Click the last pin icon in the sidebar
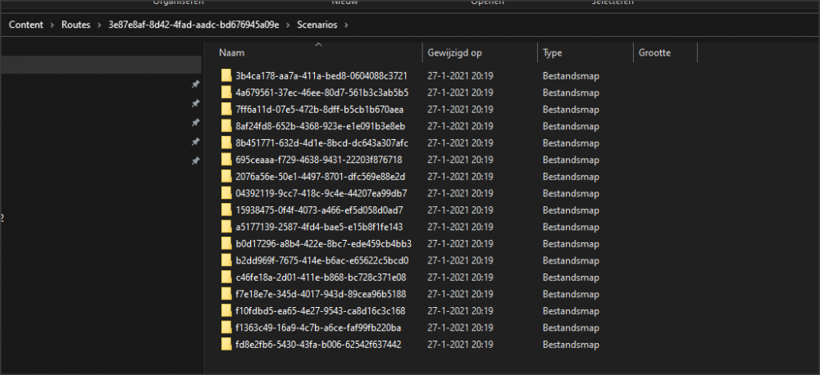Viewport: 820px width, 375px height. click(195, 161)
